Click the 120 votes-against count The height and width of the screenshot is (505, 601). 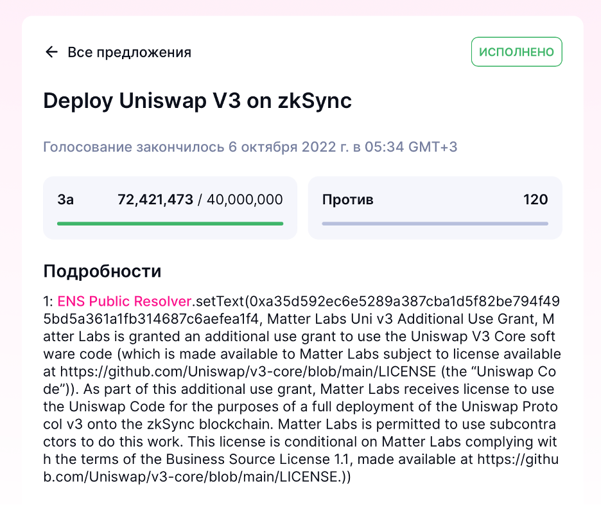tap(536, 200)
